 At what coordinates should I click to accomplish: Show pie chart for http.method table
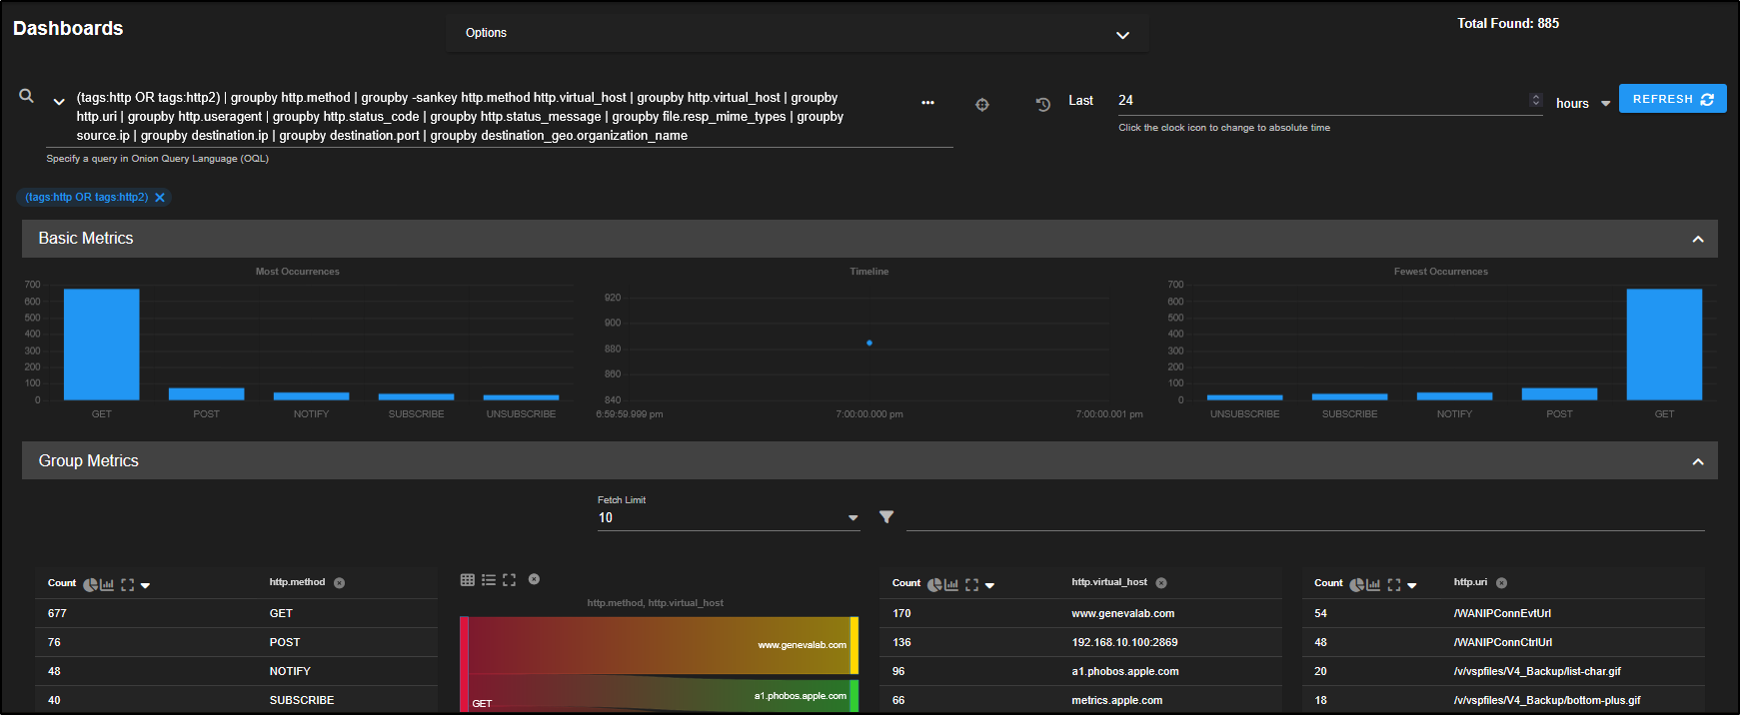(x=90, y=585)
